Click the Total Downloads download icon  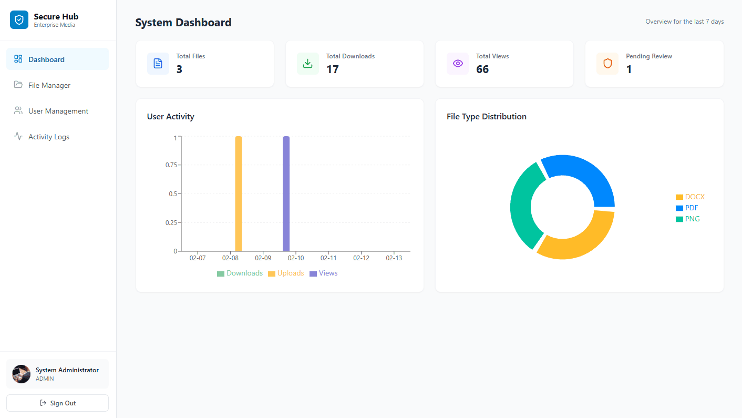(307, 63)
